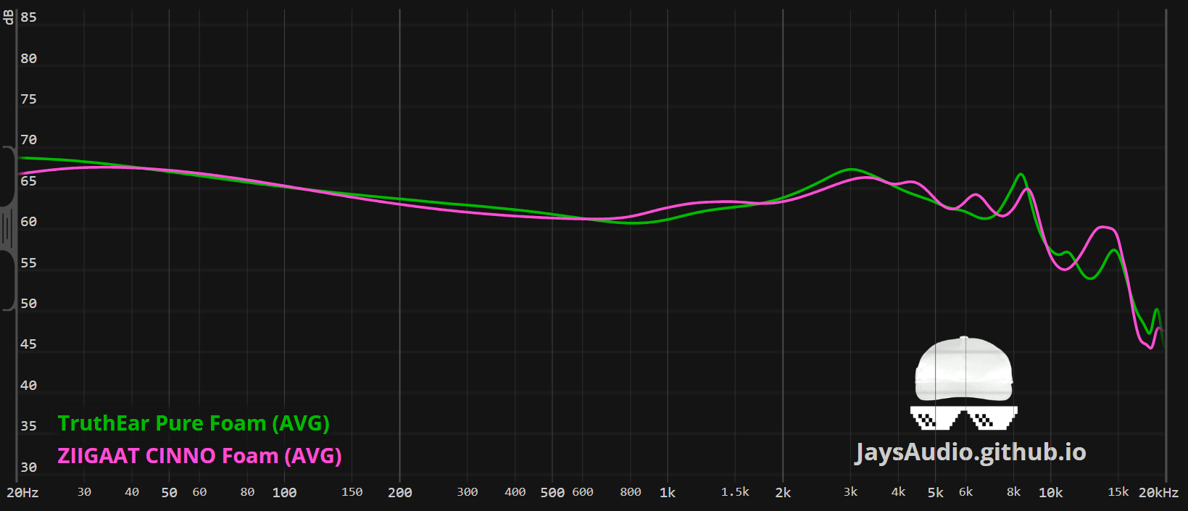This screenshot has width=1188, height=511.
Task: Click the 300 frequency axis label
Action: 468,492
